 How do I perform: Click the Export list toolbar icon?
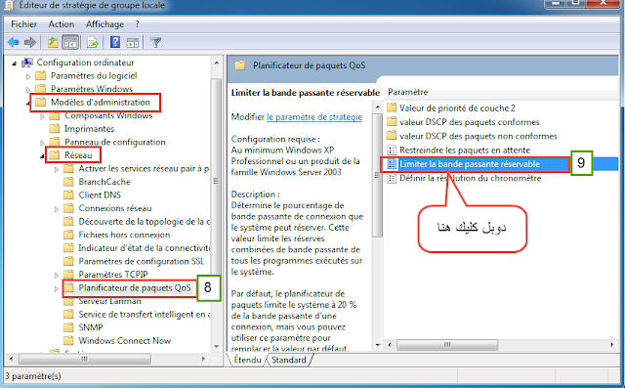tap(93, 42)
